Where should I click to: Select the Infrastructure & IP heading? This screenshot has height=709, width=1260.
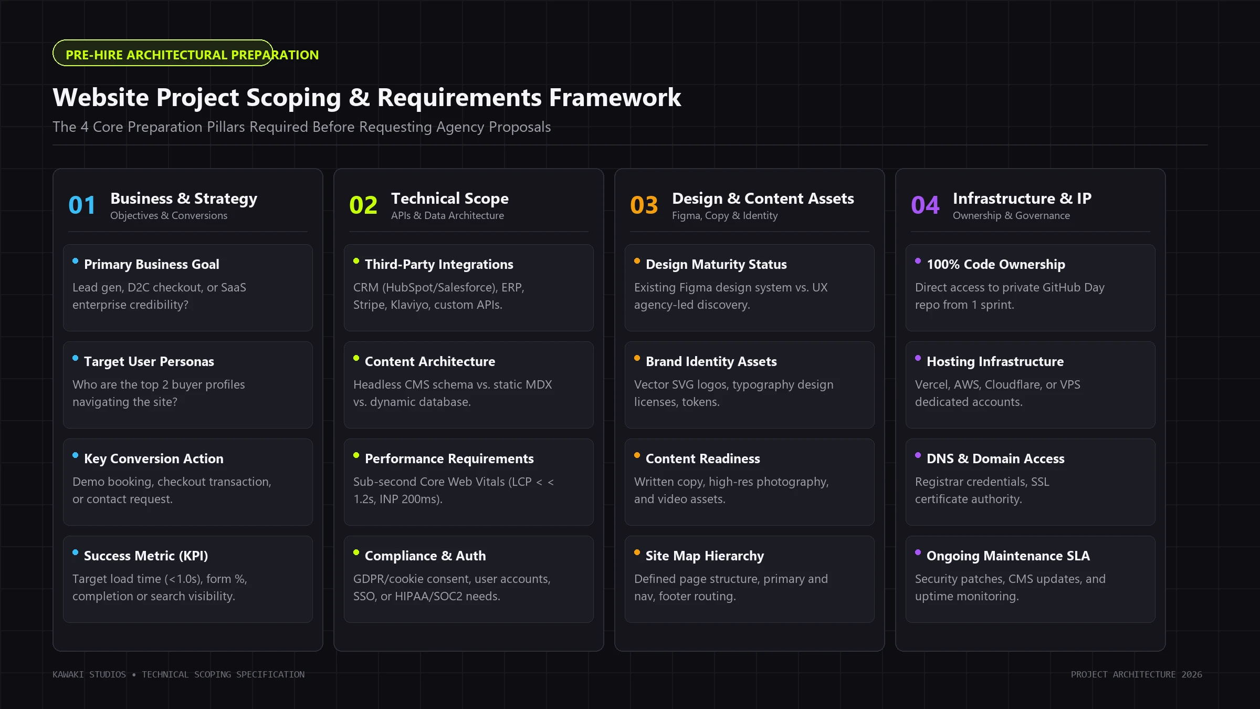pyautogui.click(x=1022, y=199)
